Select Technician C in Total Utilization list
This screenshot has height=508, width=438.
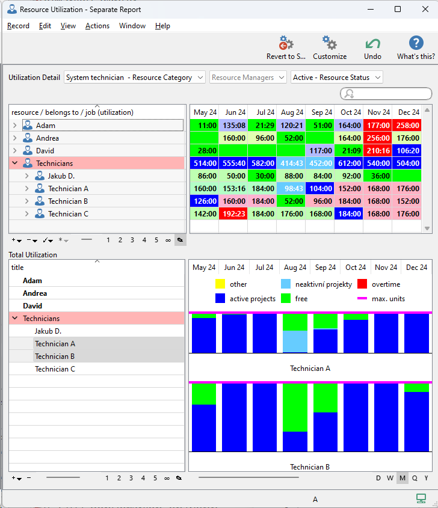tap(55, 369)
